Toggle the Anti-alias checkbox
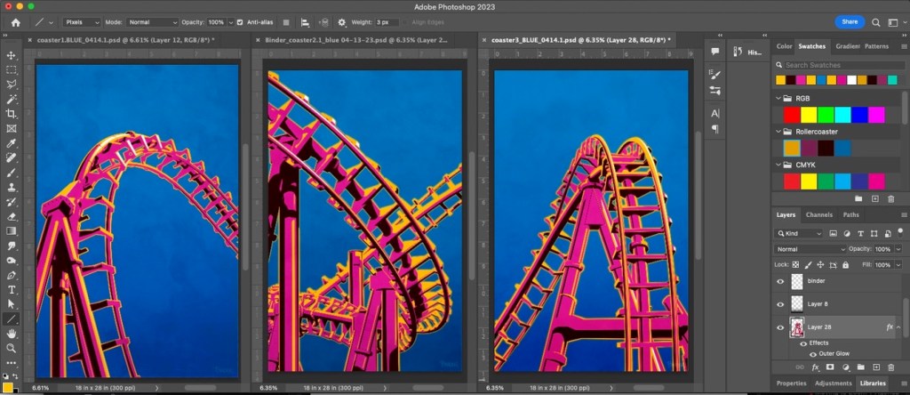Screen dimensions: 910x395 tap(240, 21)
